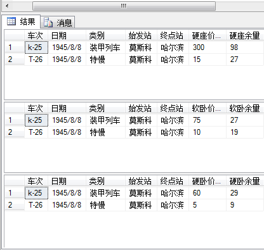Click the 硬卧价… column header in third grid
Viewport: 264px width, 250px height.
[x=208, y=181]
